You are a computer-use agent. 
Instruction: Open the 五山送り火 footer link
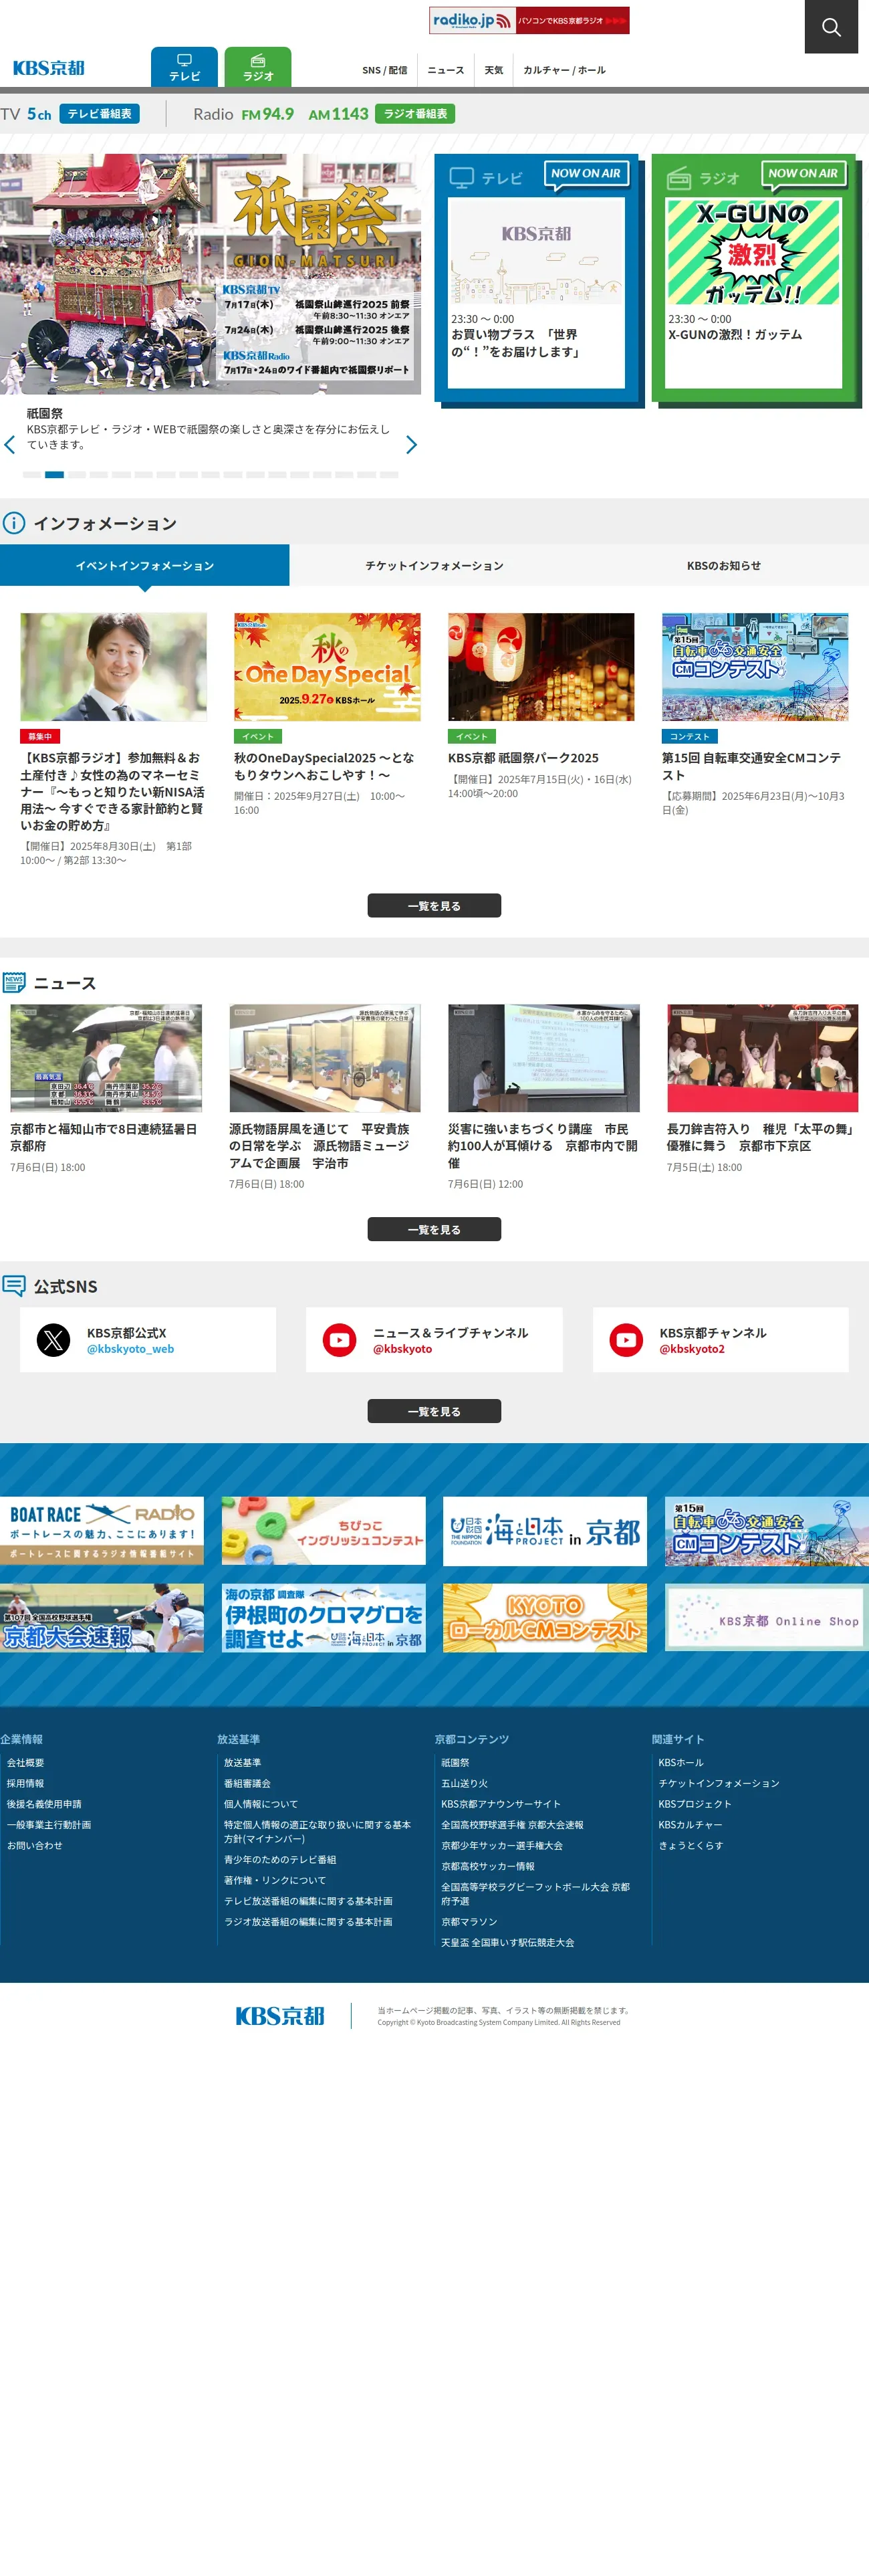click(465, 1783)
